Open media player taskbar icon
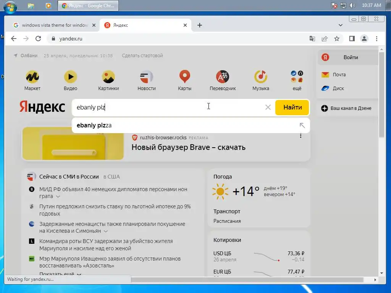The height and width of the screenshot is (293, 391). pyautogui.click(x=48, y=6)
